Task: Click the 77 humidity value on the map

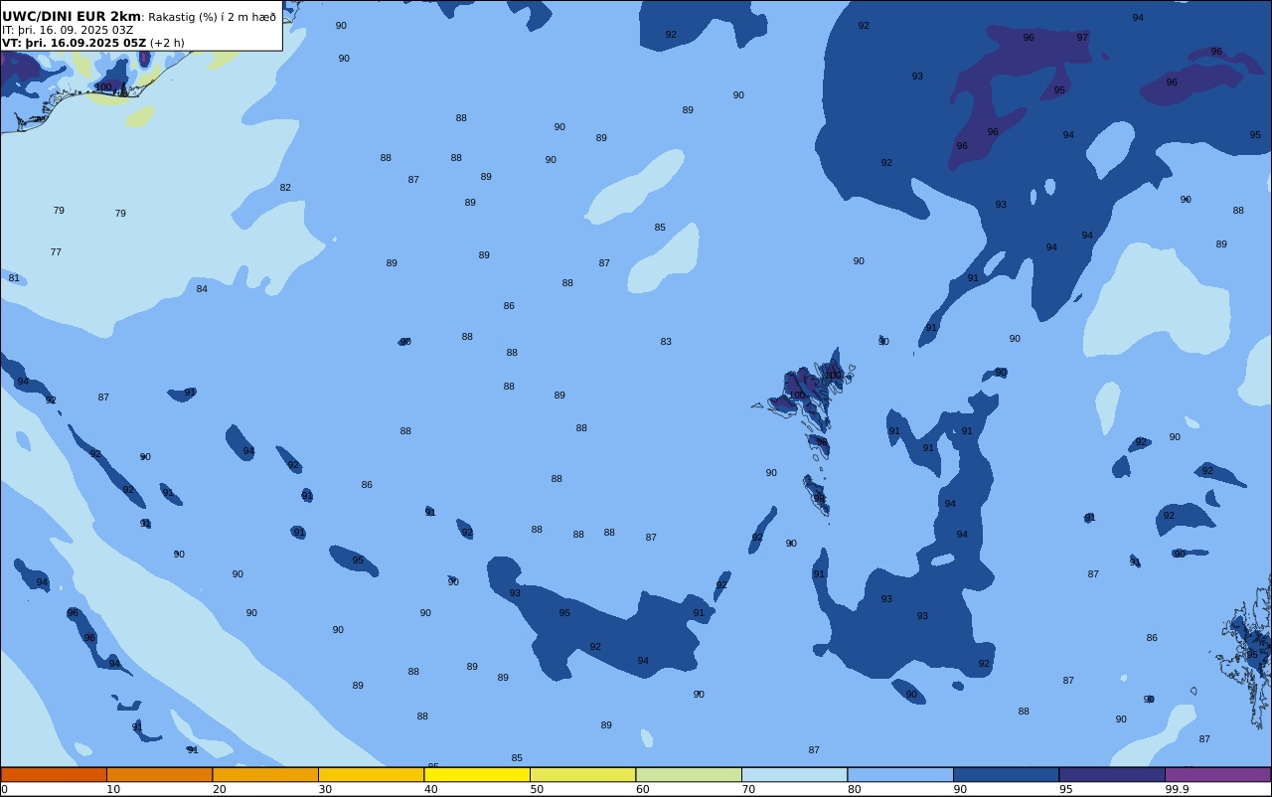Action: (x=56, y=252)
